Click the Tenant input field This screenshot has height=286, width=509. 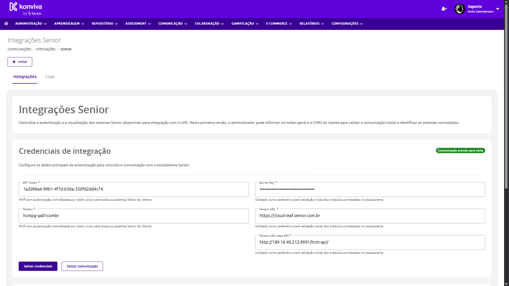(134, 216)
